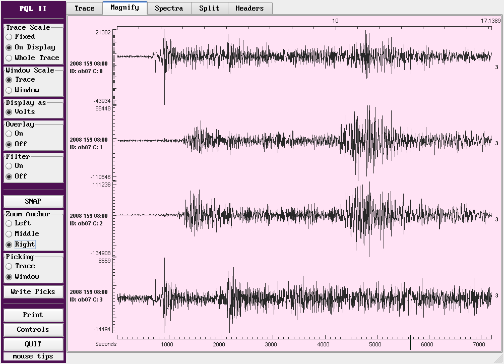Set Window Scale to Window

coord(9,90)
